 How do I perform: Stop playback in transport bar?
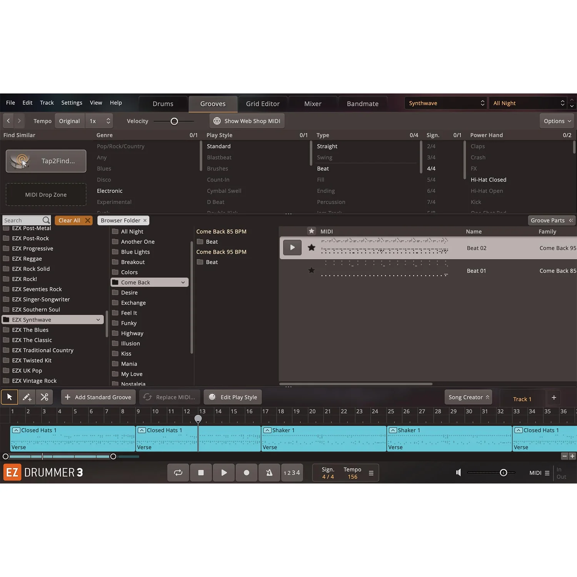point(201,473)
